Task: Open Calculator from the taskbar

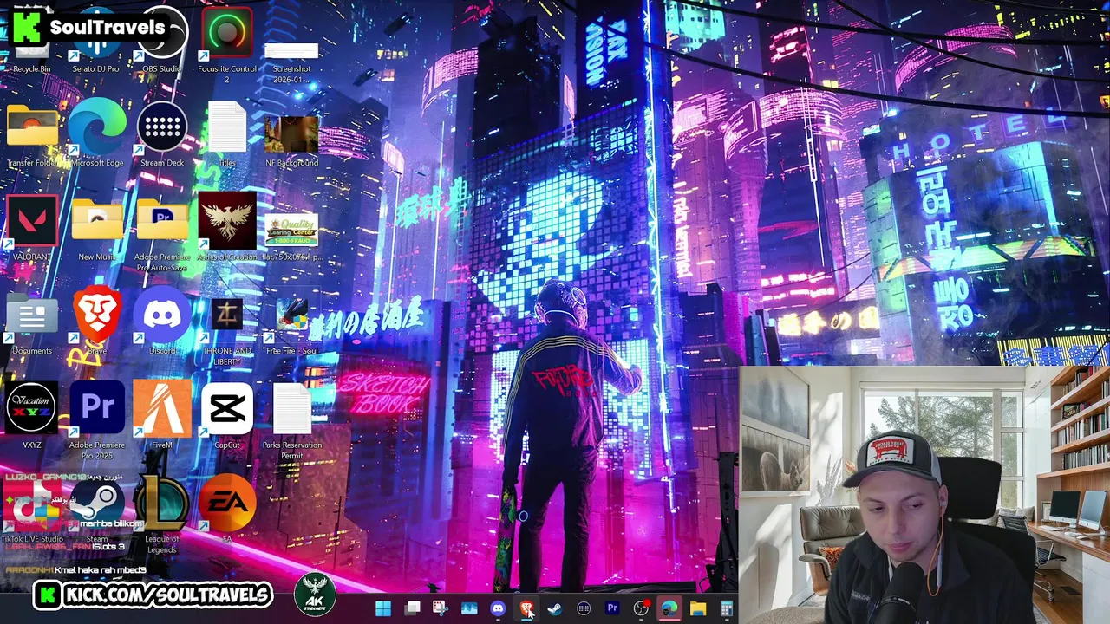Action: click(727, 608)
